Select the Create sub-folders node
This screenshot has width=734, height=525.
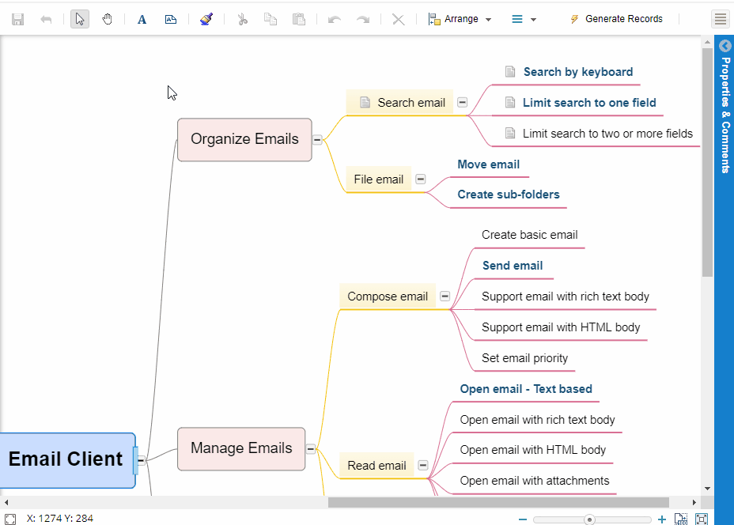509,195
